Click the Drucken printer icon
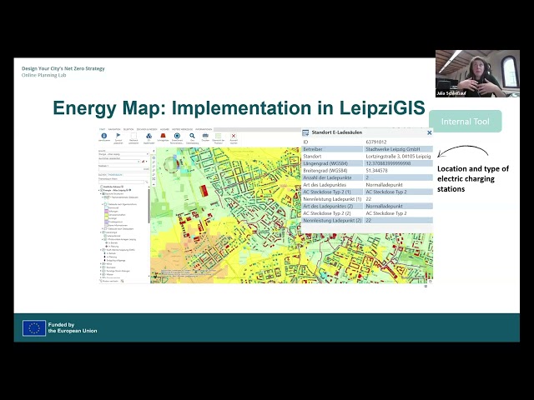The height and width of the screenshot is (400, 534). point(205,135)
